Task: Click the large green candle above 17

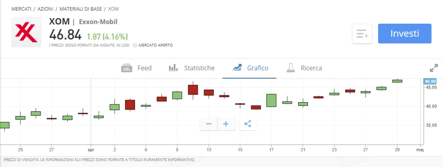Action: [x=271, y=101]
